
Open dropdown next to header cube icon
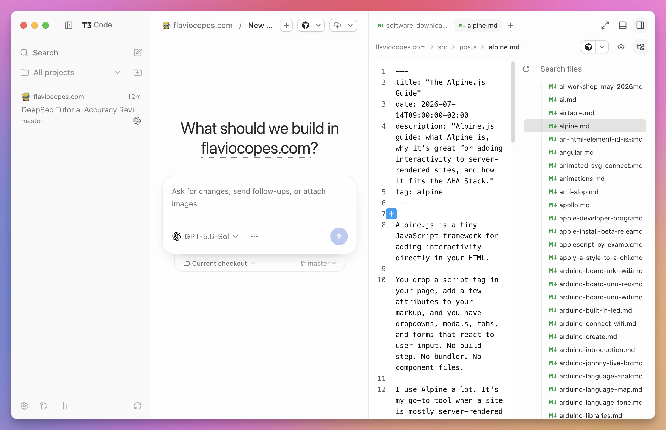[x=318, y=25]
